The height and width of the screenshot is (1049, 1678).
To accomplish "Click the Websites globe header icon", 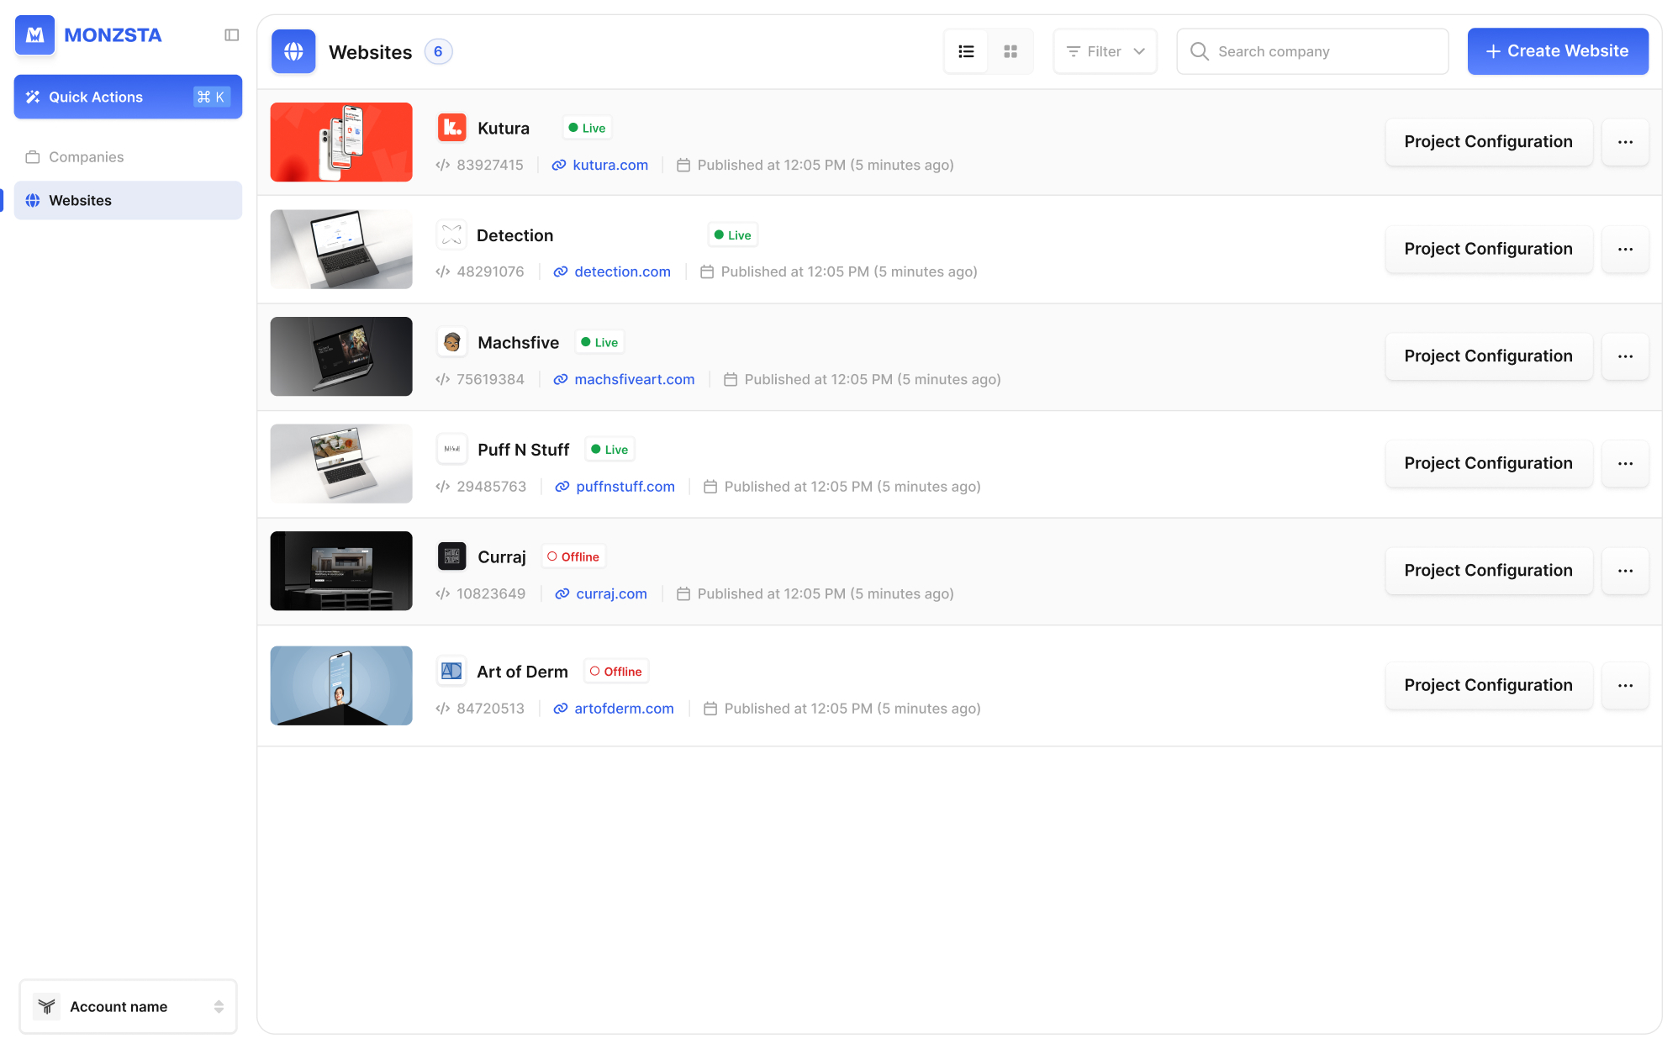I will [x=293, y=51].
